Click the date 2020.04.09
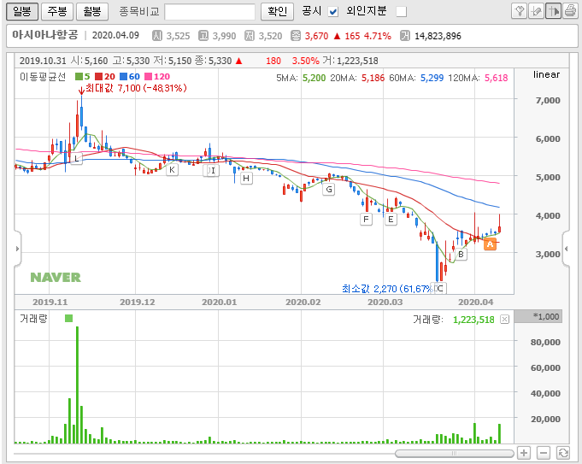Screen dimensions: 582x464 point(115,35)
